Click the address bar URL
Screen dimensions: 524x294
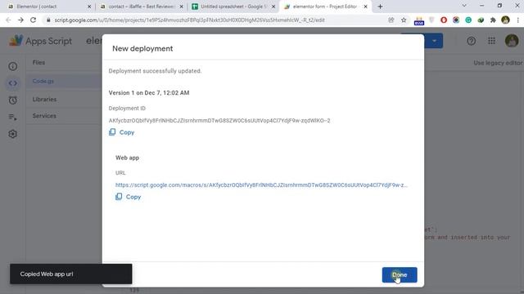(x=189, y=20)
